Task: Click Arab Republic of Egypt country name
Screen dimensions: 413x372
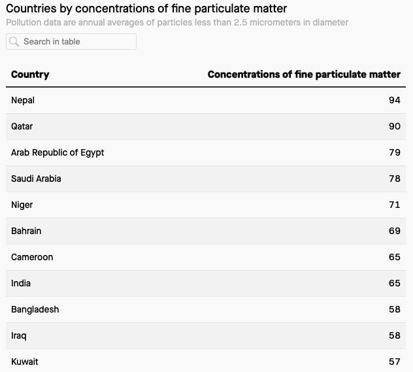Action: 58,153
